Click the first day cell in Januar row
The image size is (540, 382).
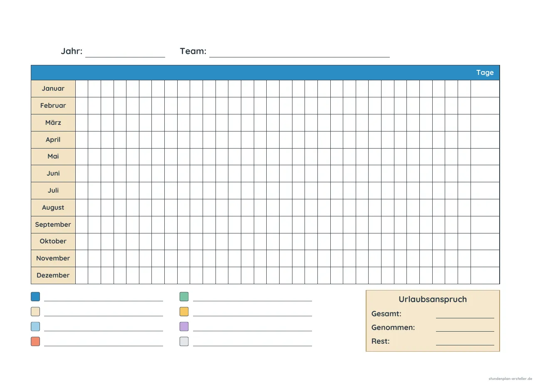coord(82,89)
